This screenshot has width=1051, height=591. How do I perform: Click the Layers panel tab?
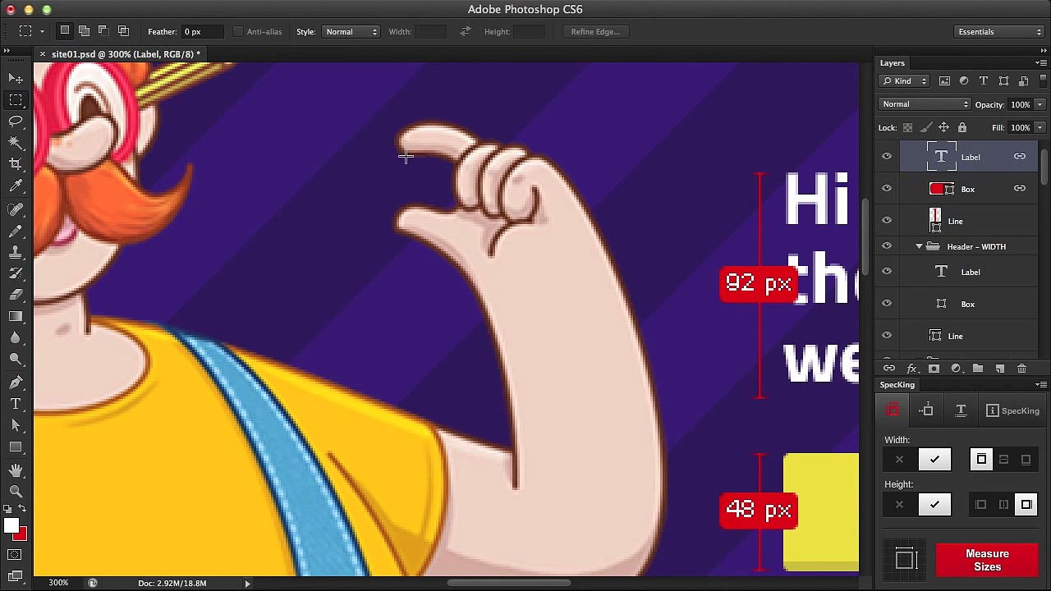(x=893, y=63)
